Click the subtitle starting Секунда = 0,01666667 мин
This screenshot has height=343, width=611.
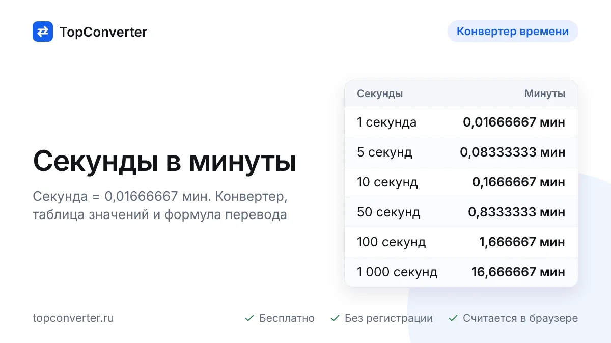point(160,205)
